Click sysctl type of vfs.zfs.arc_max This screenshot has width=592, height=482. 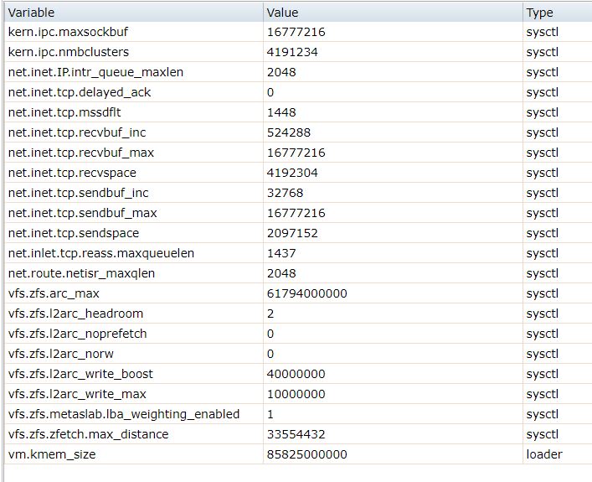tap(542, 293)
